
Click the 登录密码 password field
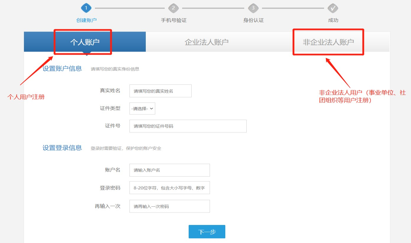pos(169,188)
